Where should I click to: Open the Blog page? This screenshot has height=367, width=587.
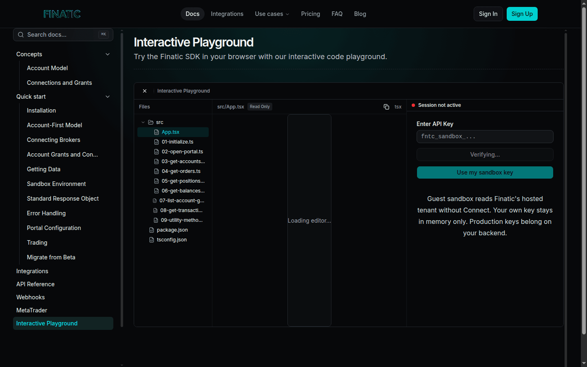(360, 14)
